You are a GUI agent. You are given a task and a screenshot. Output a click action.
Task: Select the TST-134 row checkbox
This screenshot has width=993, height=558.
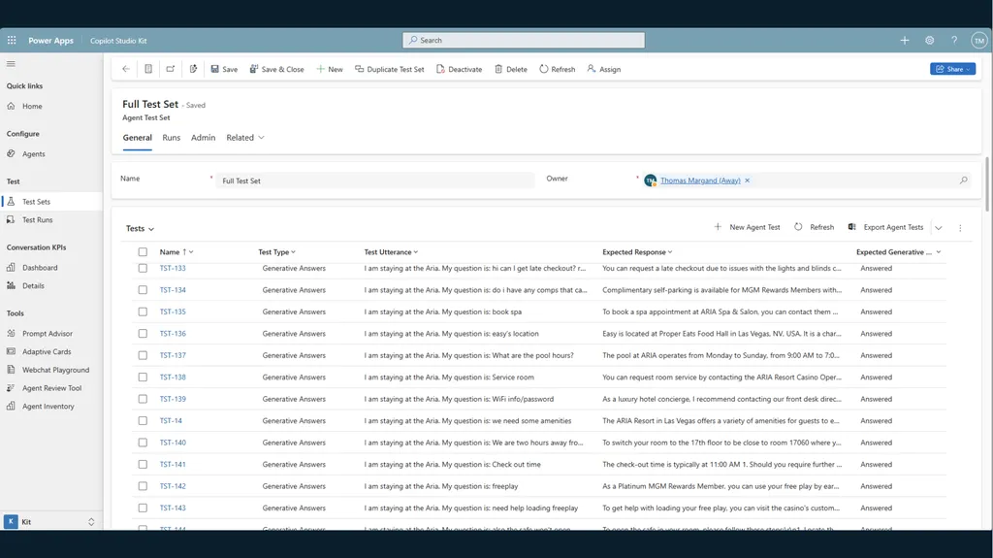pyautogui.click(x=143, y=290)
